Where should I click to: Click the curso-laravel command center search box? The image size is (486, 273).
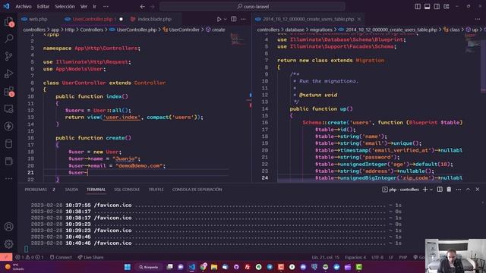(x=252, y=7)
